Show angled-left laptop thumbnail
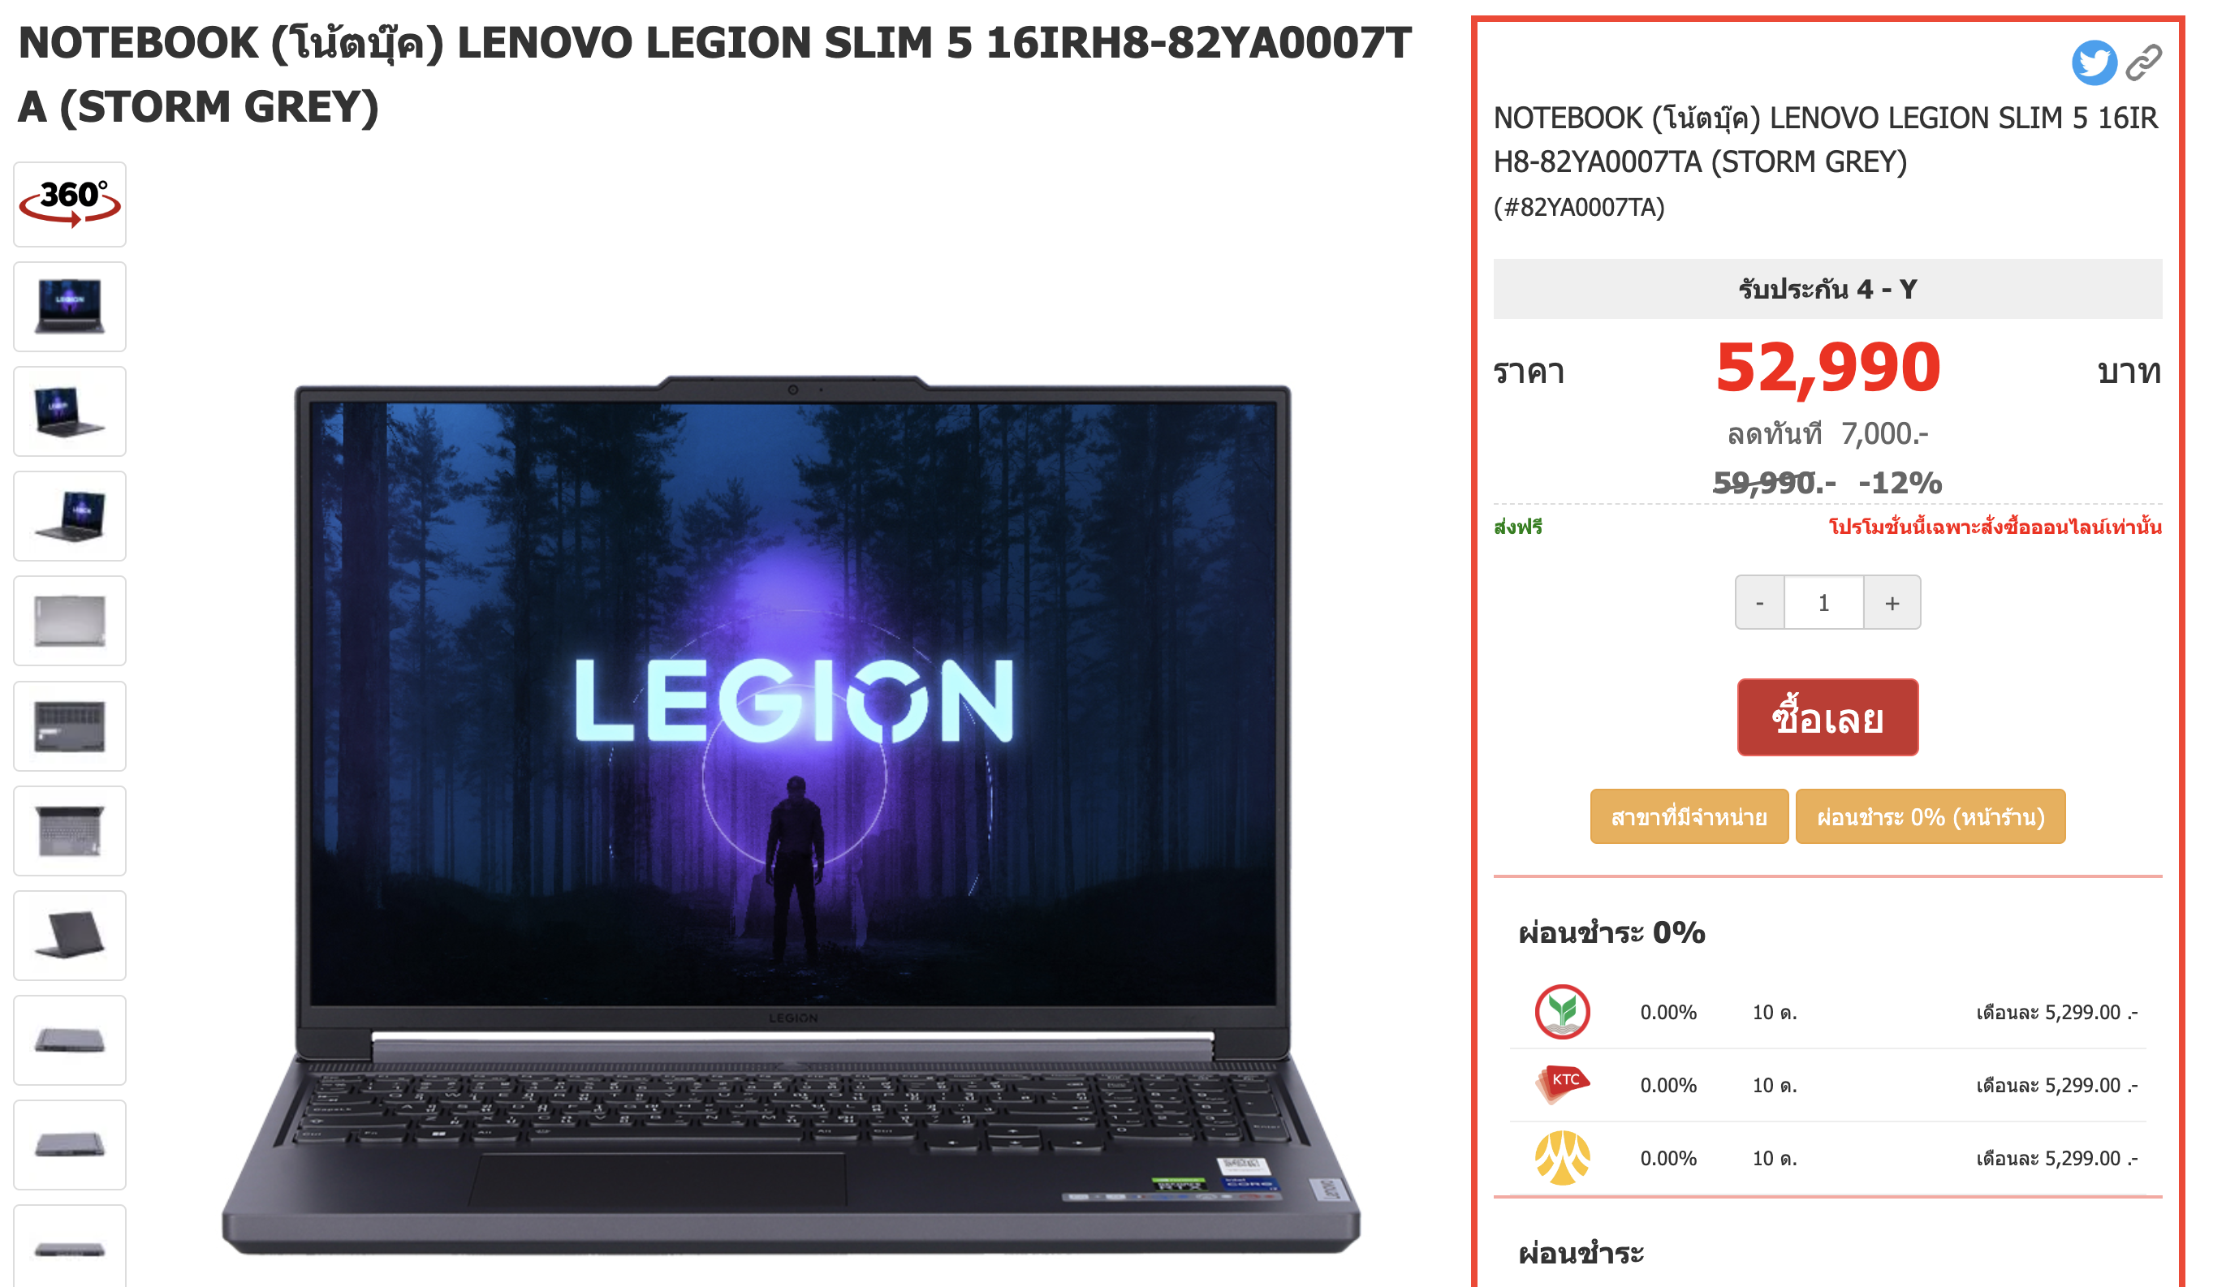2239x1287 pixels. point(70,412)
